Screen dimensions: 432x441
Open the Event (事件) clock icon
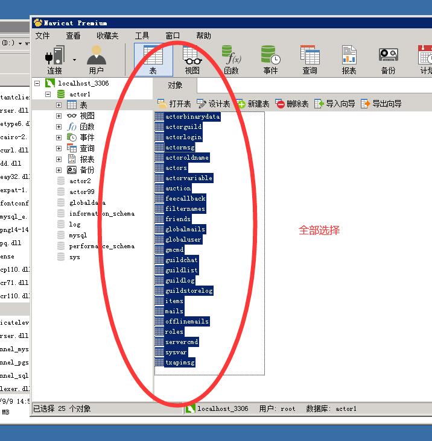(270, 57)
